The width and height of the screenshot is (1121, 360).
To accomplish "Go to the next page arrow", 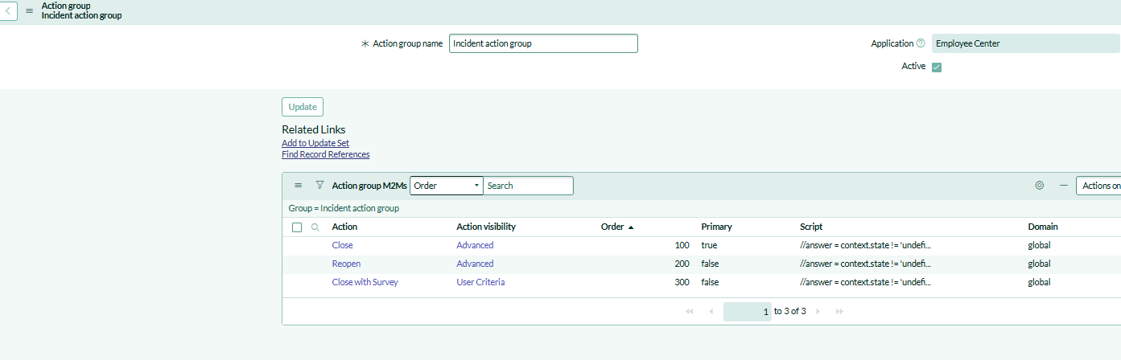I will coord(818,312).
